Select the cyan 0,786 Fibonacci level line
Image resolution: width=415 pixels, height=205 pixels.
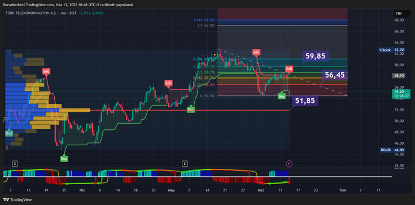click(x=282, y=59)
